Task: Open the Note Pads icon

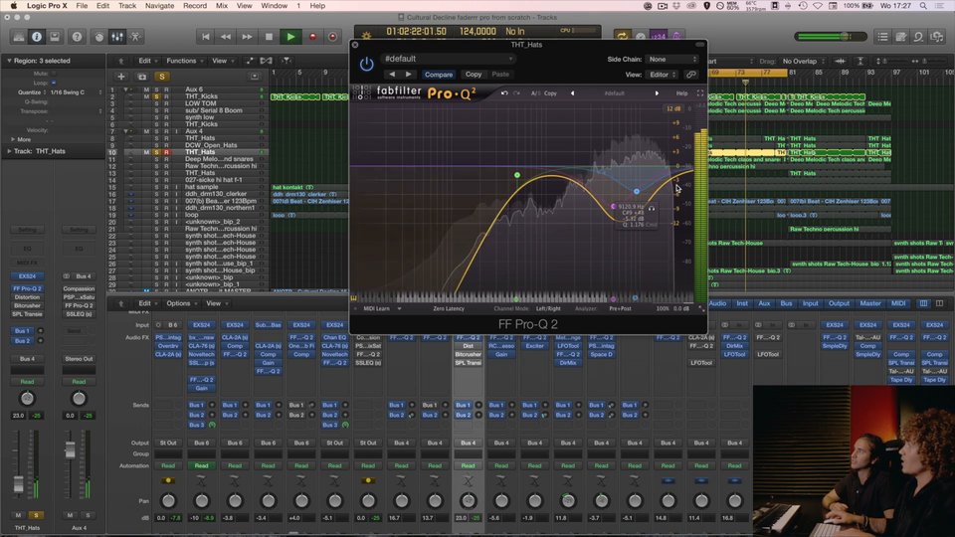Action: (901, 37)
